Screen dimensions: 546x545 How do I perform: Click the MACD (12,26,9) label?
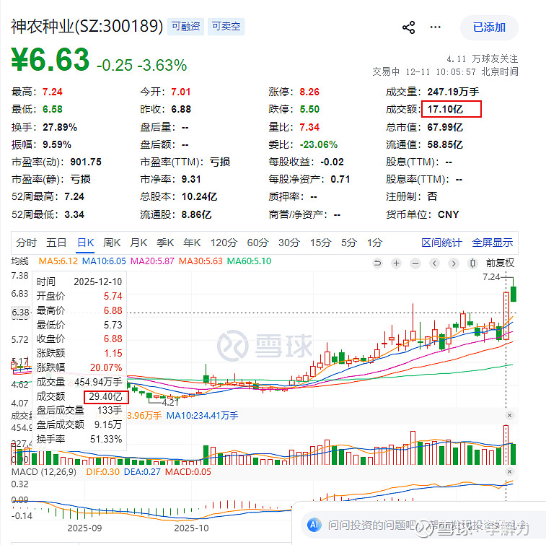pos(44,472)
